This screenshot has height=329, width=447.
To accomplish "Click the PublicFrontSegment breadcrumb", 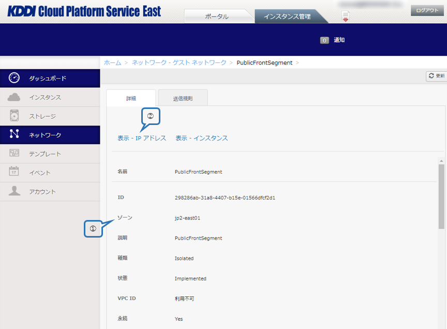I will click(264, 62).
